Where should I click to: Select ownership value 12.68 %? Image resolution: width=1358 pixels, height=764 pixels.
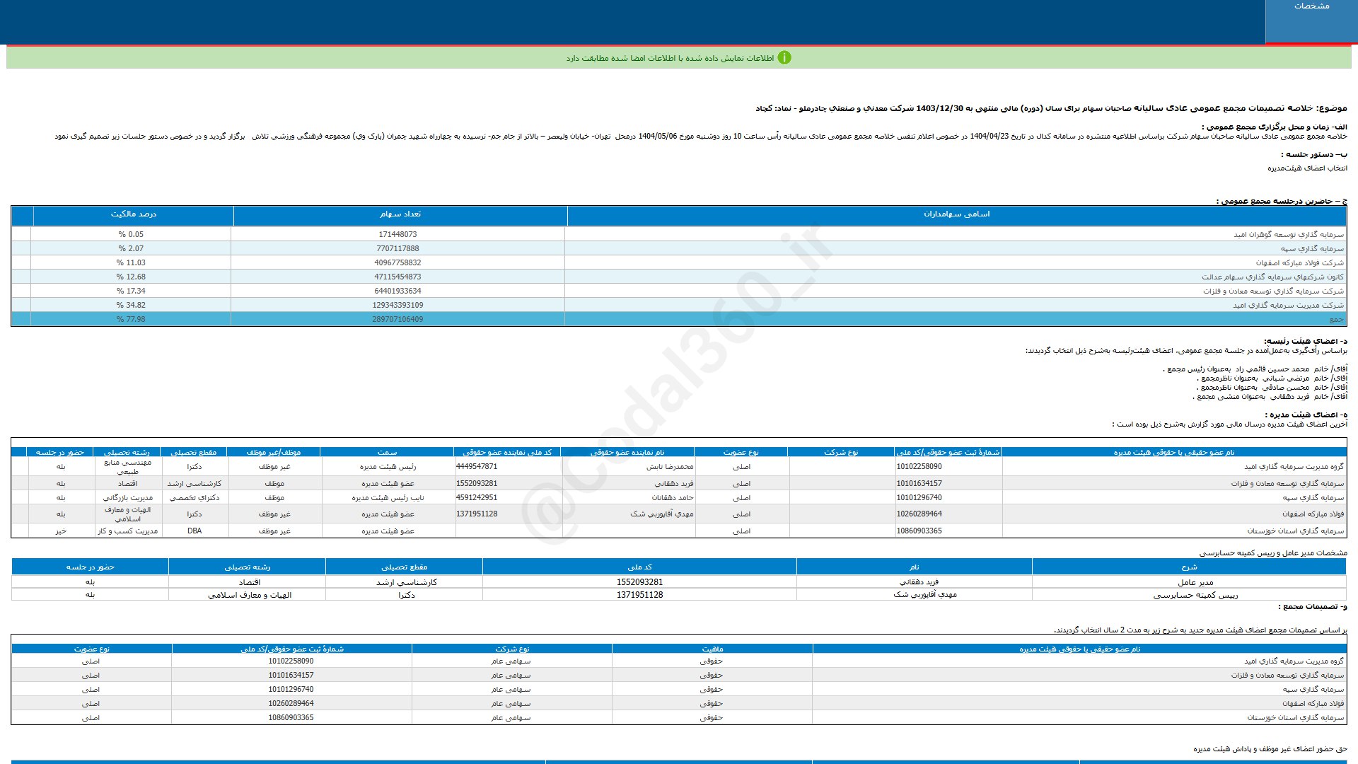pyautogui.click(x=131, y=277)
